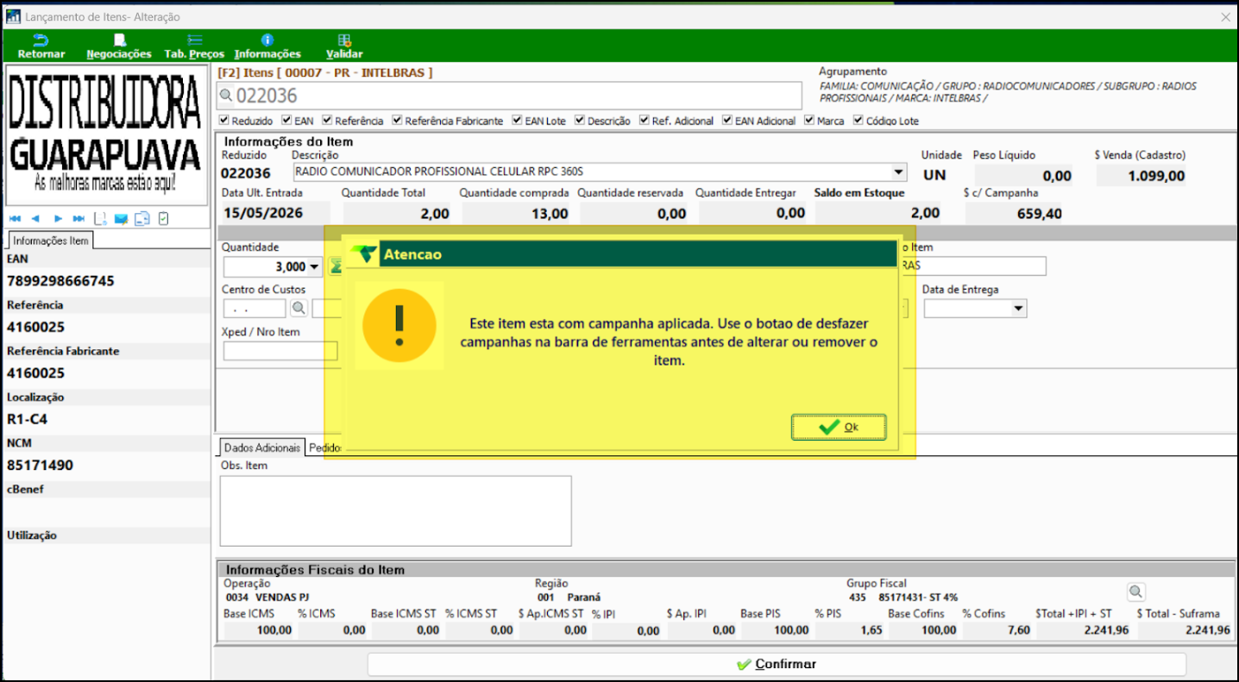The width and height of the screenshot is (1239, 682).
Task: Open the Informações toolbar item
Action: pos(267,47)
